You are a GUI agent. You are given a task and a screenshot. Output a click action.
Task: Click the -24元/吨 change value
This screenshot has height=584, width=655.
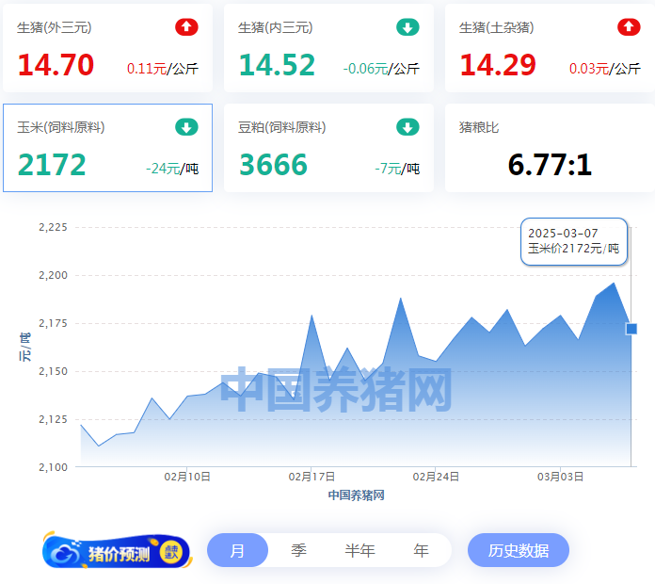pyautogui.click(x=172, y=169)
